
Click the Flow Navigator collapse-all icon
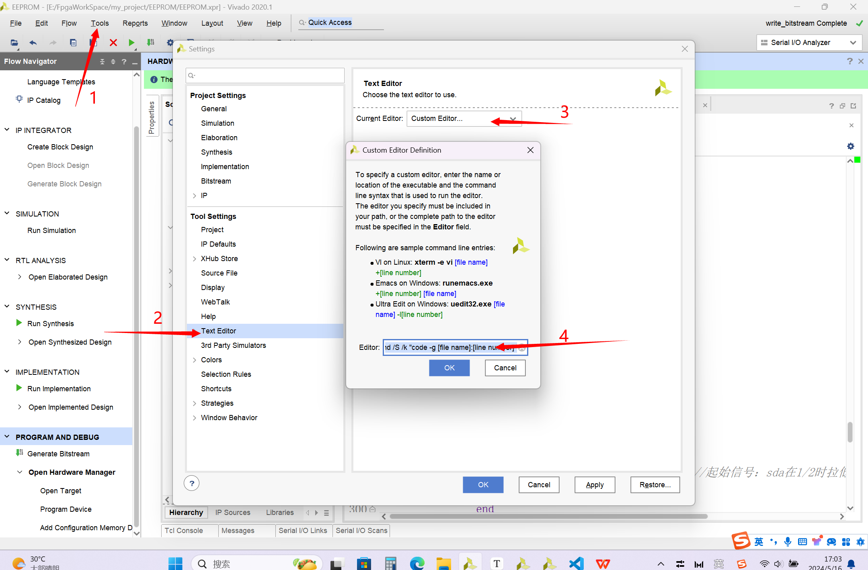coord(102,61)
